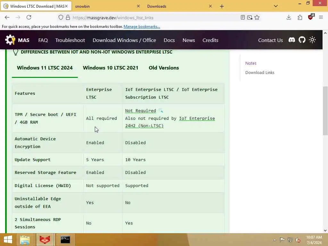Open File Explorer from taskbar

coord(25,240)
